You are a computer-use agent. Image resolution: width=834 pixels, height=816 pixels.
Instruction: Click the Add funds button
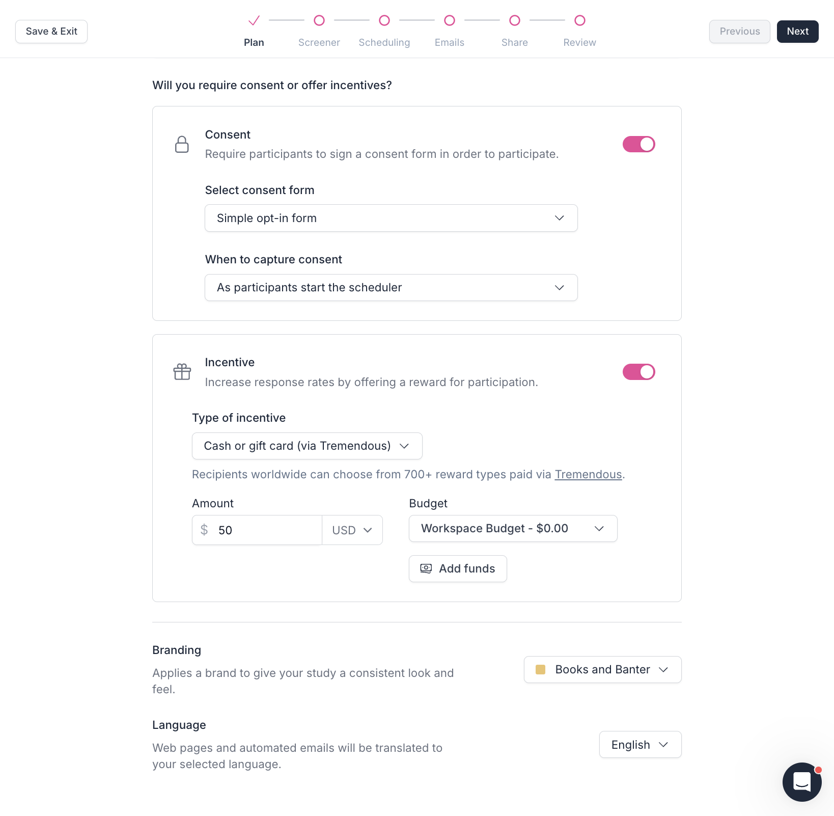[458, 568]
